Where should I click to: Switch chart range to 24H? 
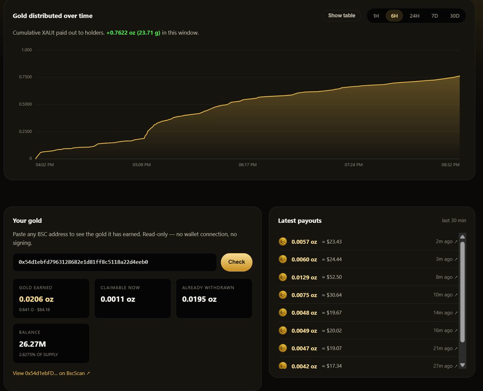coord(415,16)
